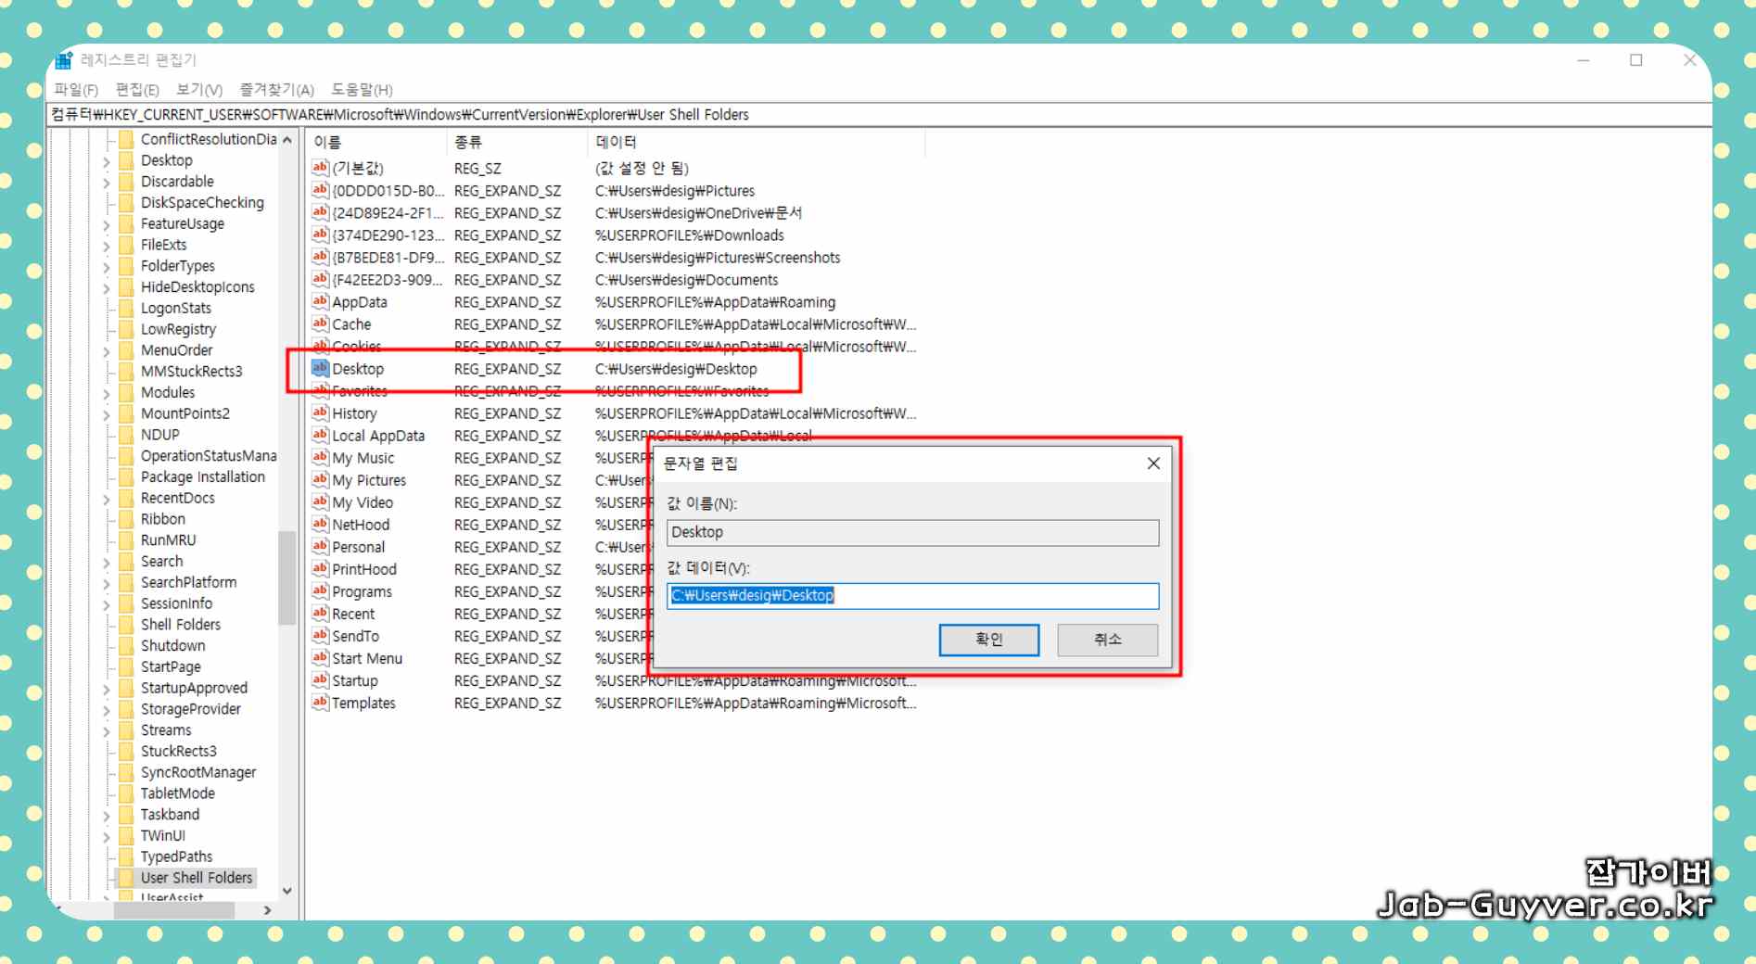Click the highlighted Desktop value icon
1756x964 pixels.
(320, 368)
